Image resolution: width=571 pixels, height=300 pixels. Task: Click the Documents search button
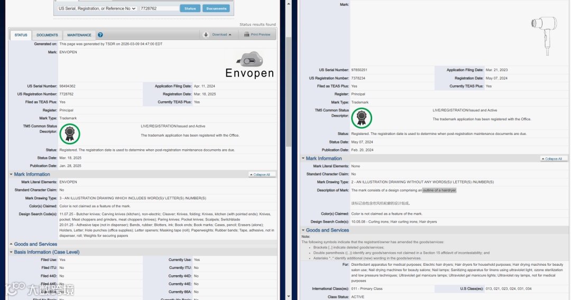[216, 8]
